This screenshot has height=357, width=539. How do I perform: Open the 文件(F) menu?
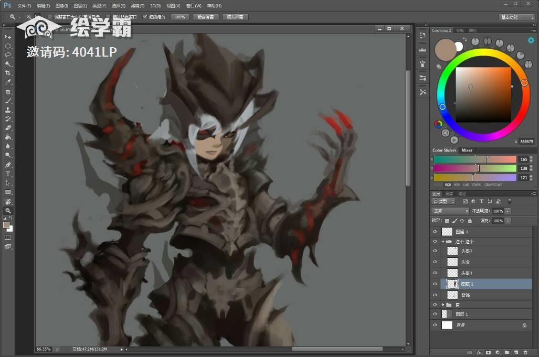[24, 6]
